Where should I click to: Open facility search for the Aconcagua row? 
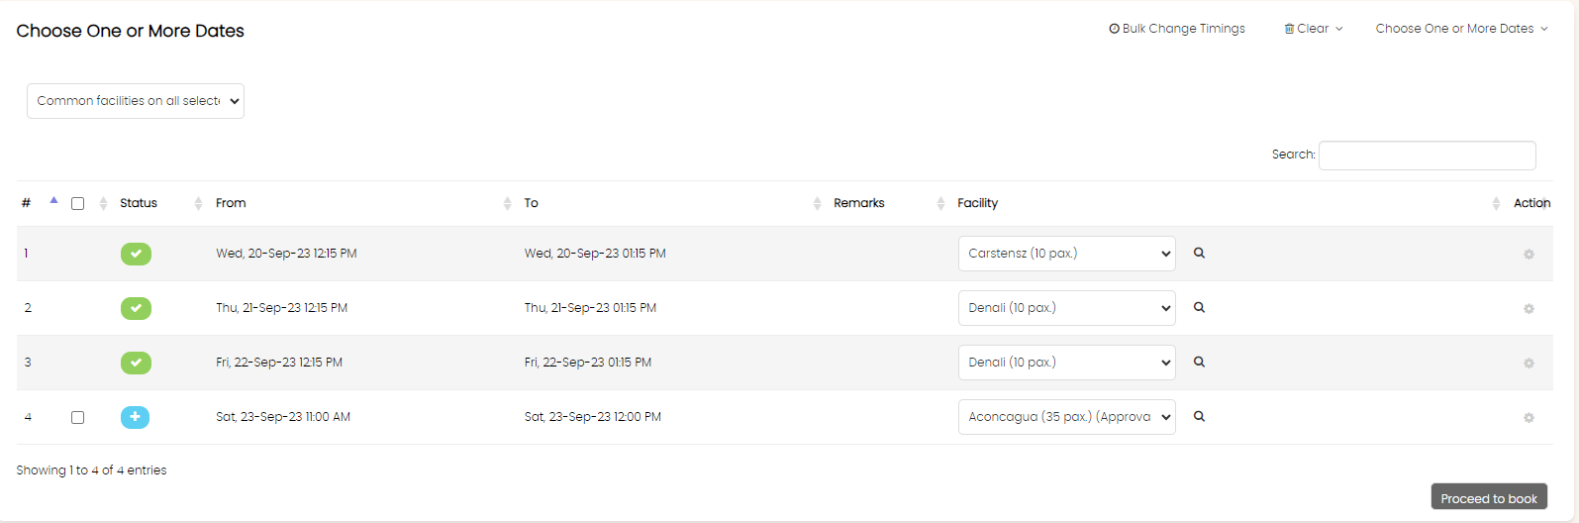(1199, 416)
